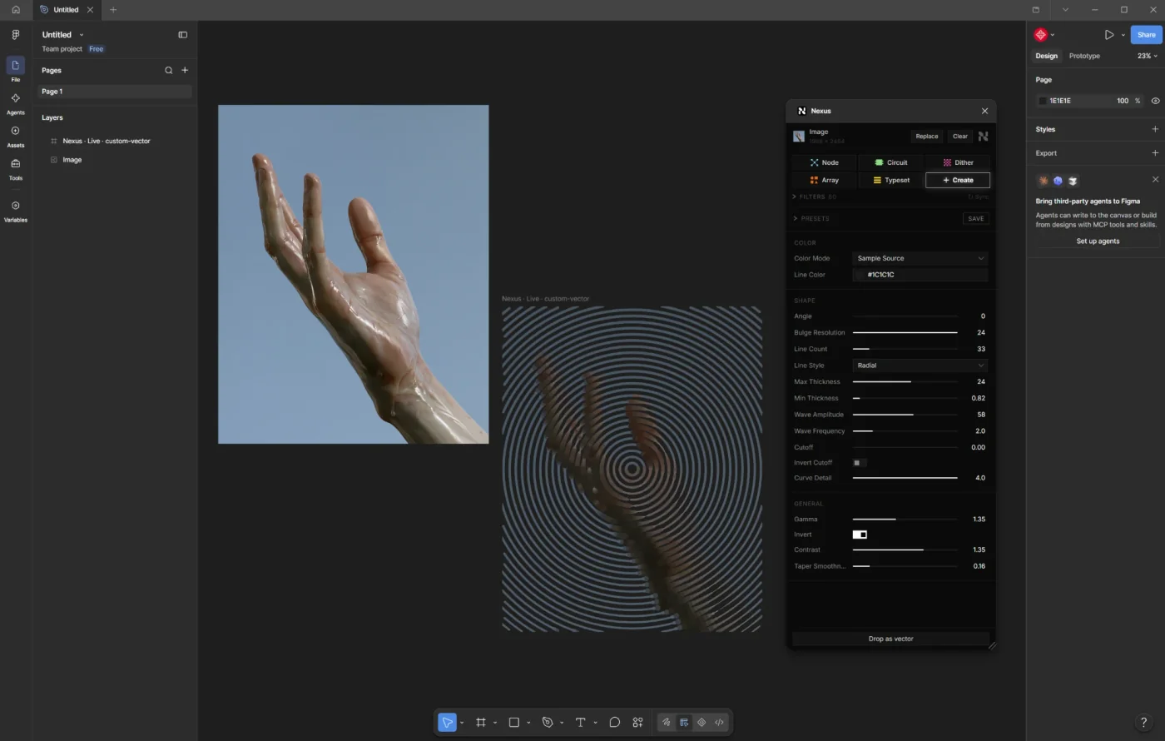Viewport: 1165px width, 741px height.
Task: Toggle the Invert switch under General
Action: click(x=860, y=535)
